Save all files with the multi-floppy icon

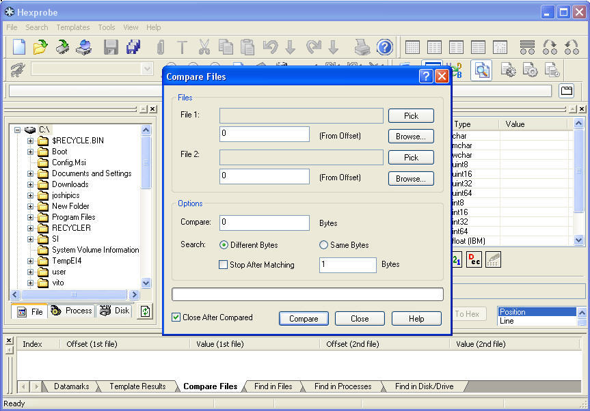click(133, 47)
